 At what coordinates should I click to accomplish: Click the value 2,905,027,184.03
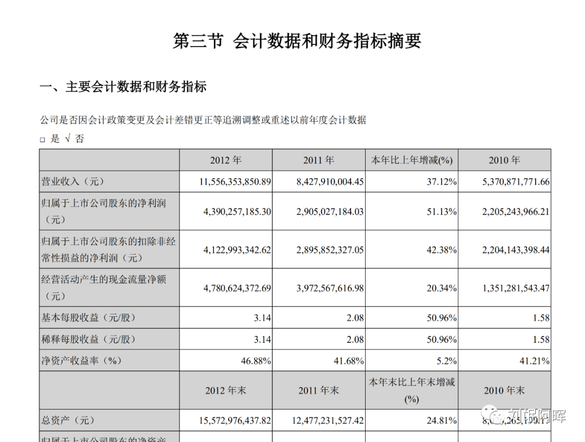pos(330,211)
